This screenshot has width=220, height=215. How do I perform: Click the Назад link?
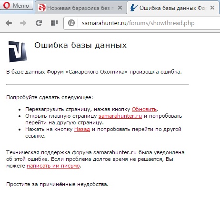[x=82, y=129]
